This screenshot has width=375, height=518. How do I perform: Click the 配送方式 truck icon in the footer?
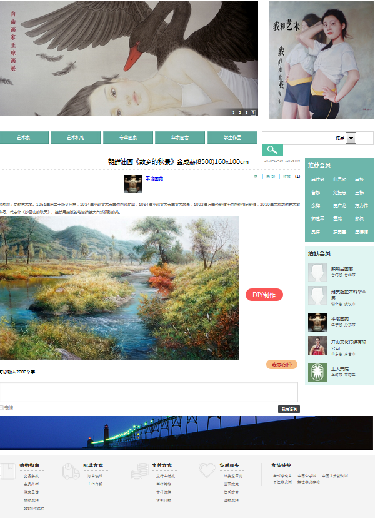(x=71, y=471)
